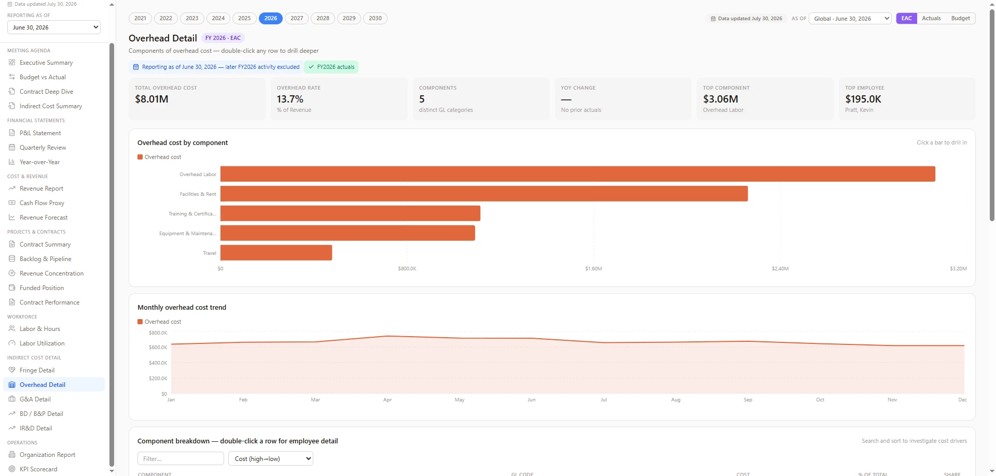This screenshot has height=476, width=996.
Task: Switch view mode to Actuals
Action: click(931, 18)
